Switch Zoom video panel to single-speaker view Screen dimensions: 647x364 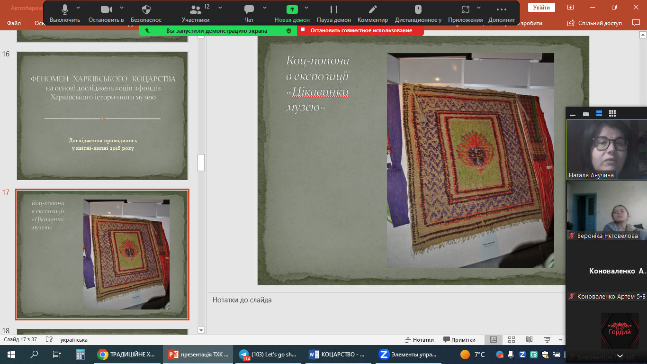(586, 114)
